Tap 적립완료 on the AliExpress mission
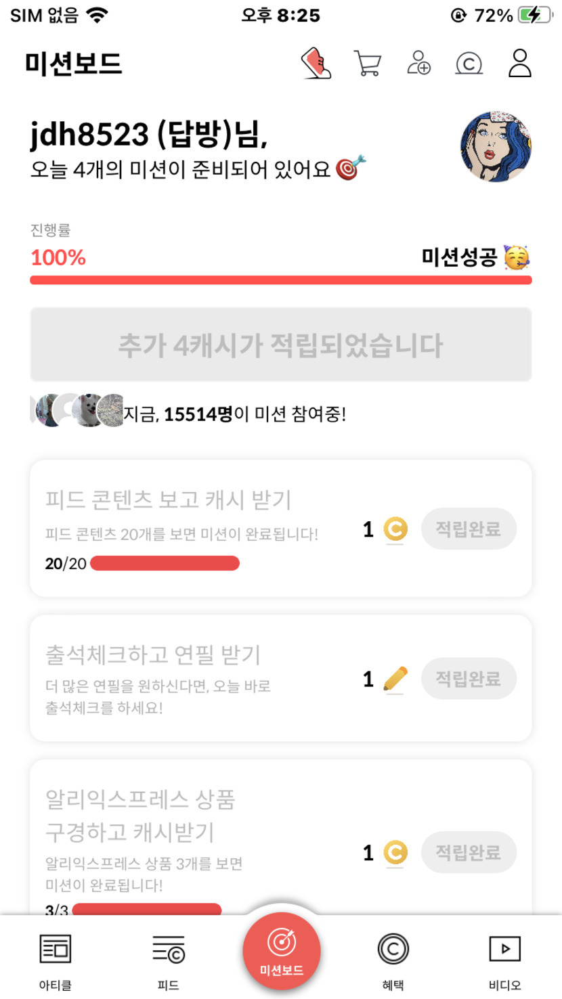 tap(469, 852)
